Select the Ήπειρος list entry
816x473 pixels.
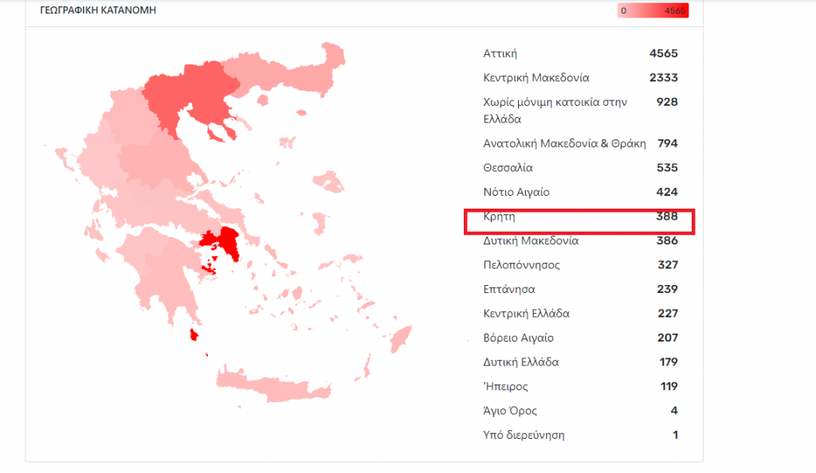tap(506, 386)
